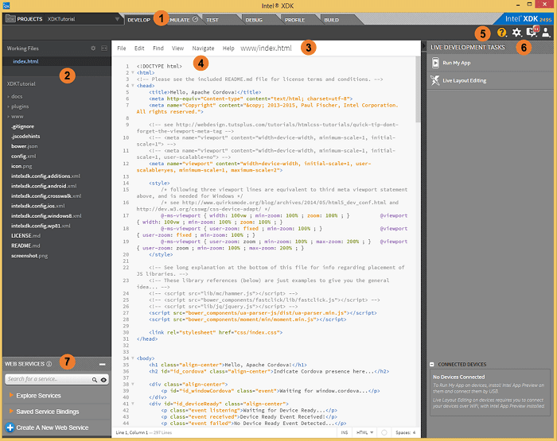
Task: Open intelxdk.config.ios.xml file
Action: click(38, 206)
